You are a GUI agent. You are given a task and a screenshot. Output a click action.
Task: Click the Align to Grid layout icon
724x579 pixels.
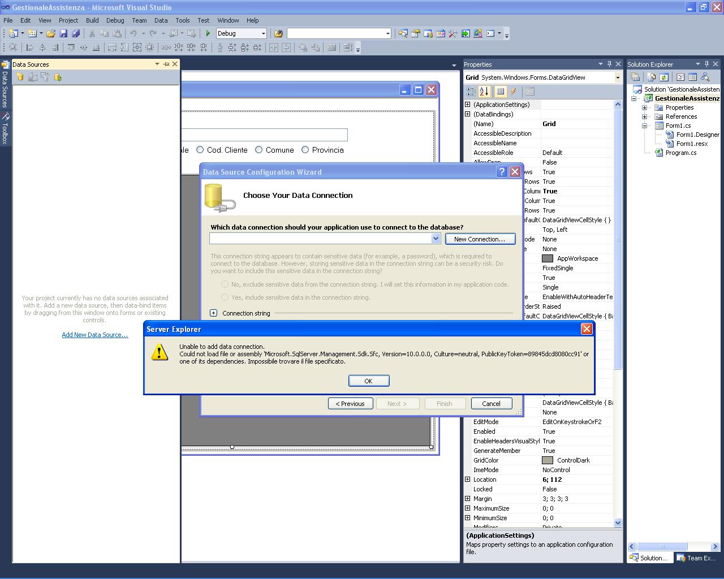pos(13,47)
